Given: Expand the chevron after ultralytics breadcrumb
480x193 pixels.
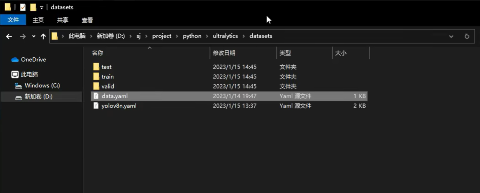Looking at the screenshot, I should 244,36.
